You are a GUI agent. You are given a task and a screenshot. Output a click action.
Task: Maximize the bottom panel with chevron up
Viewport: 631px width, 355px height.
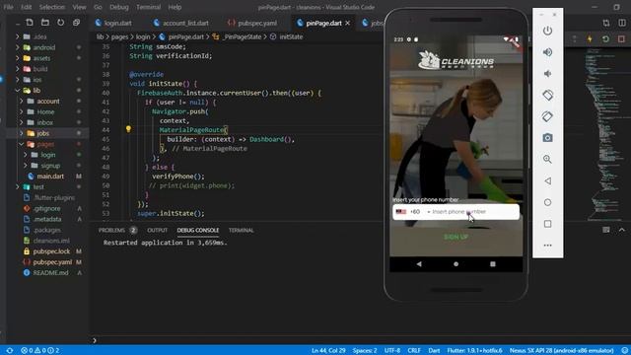coord(622,230)
